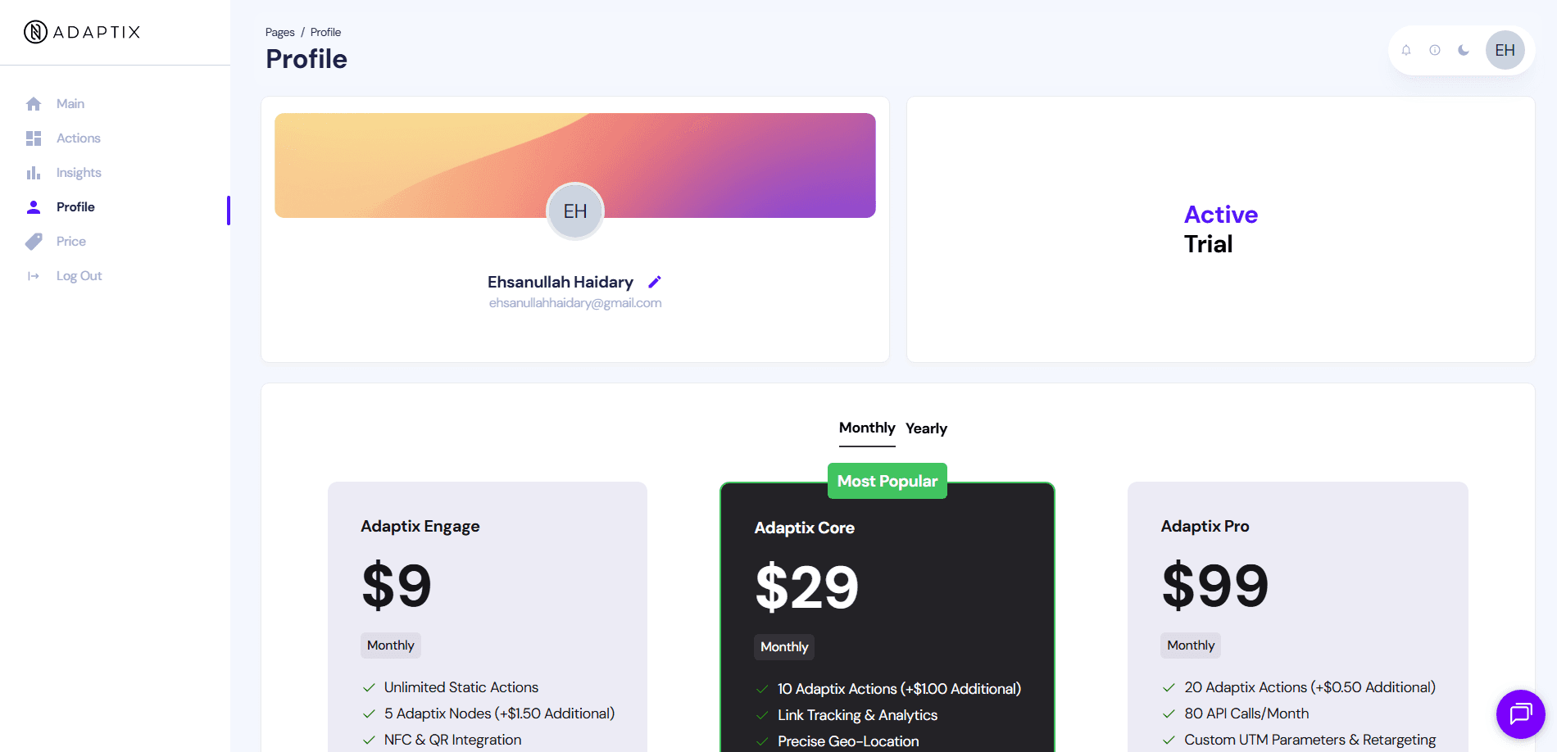Image resolution: width=1557 pixels, height=752 pixels.
Task: Click the info icon in the top bar
Action: pyautogui.click(x=1435, y=50)
